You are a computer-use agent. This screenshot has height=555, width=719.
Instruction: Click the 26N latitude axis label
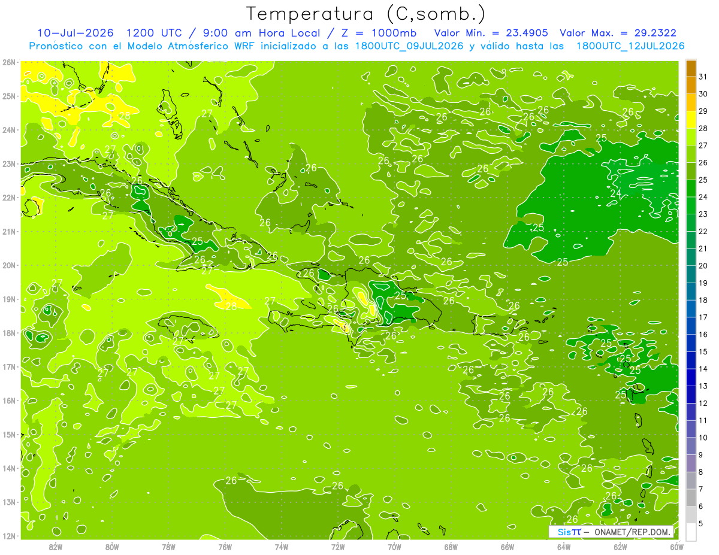coord(9,62)
